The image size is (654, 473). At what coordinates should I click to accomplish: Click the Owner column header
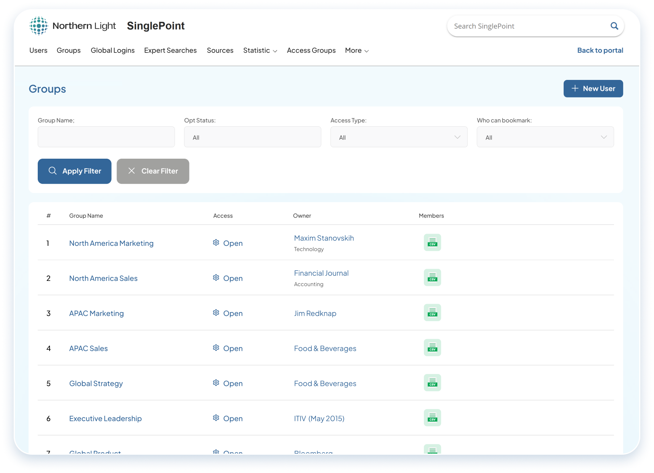coord(302,215)
